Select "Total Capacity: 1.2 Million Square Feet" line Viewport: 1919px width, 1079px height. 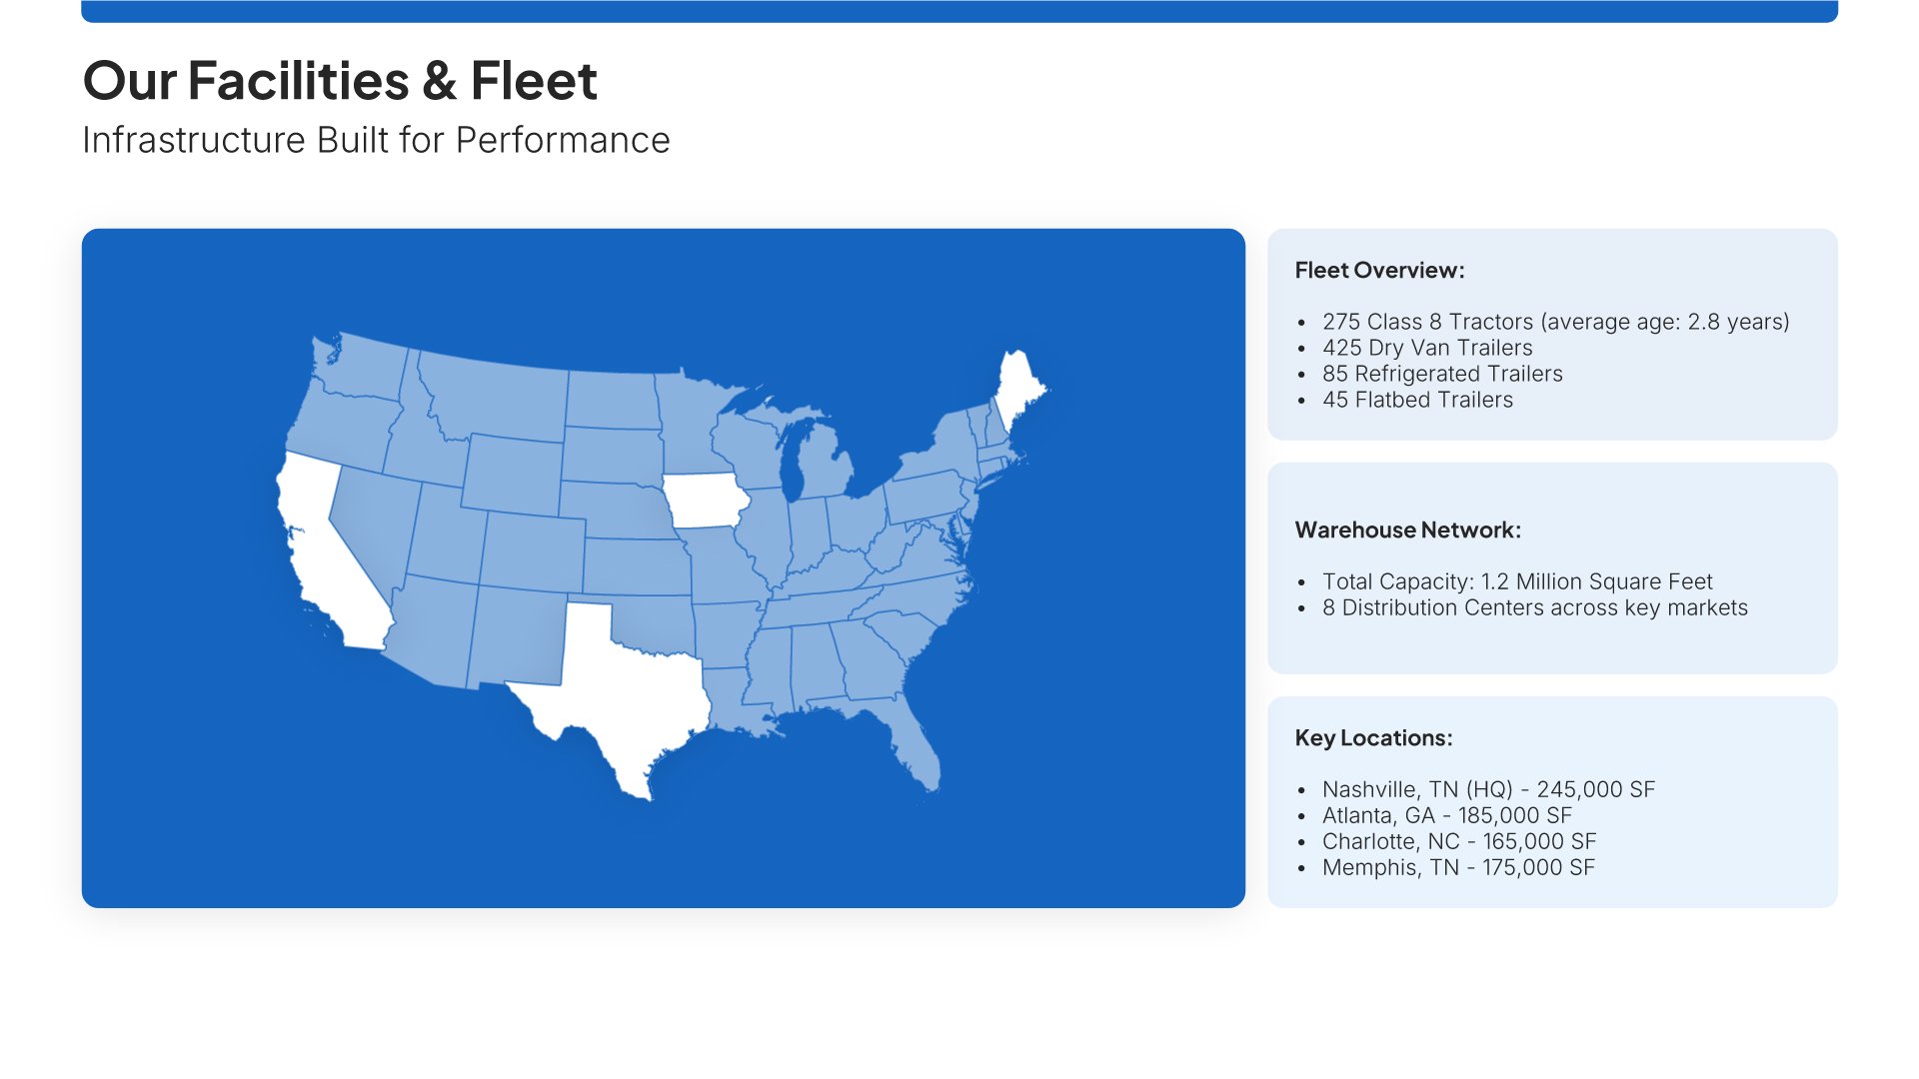(x=1517, y=581)
